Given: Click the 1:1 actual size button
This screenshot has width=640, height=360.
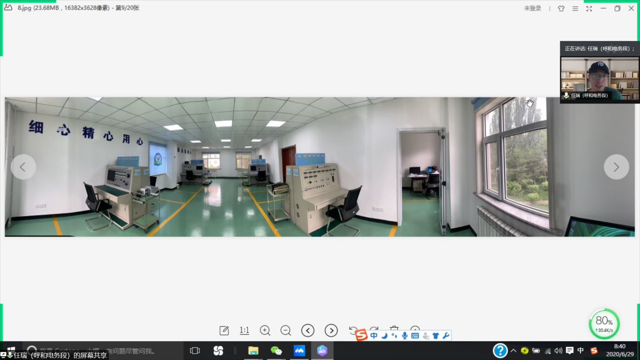Looking at the screenshot, I should 244,331.
